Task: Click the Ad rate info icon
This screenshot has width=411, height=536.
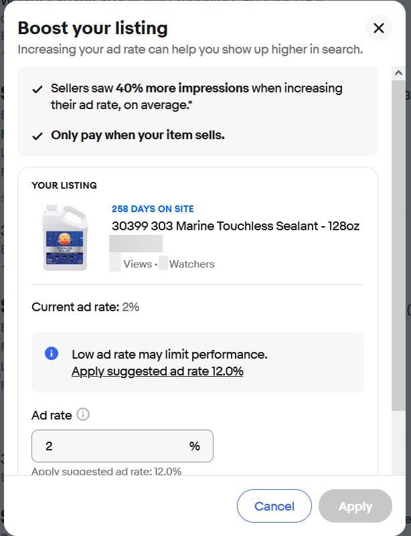Action: pyautogui.click(x=83, y=415)
